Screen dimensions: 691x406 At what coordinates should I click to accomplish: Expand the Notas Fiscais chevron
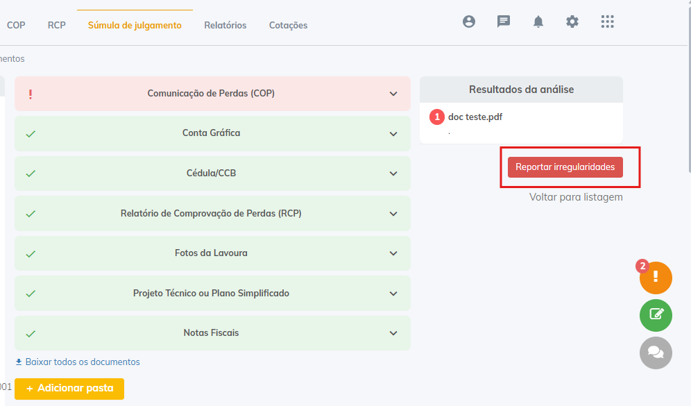tap(393, 333)
